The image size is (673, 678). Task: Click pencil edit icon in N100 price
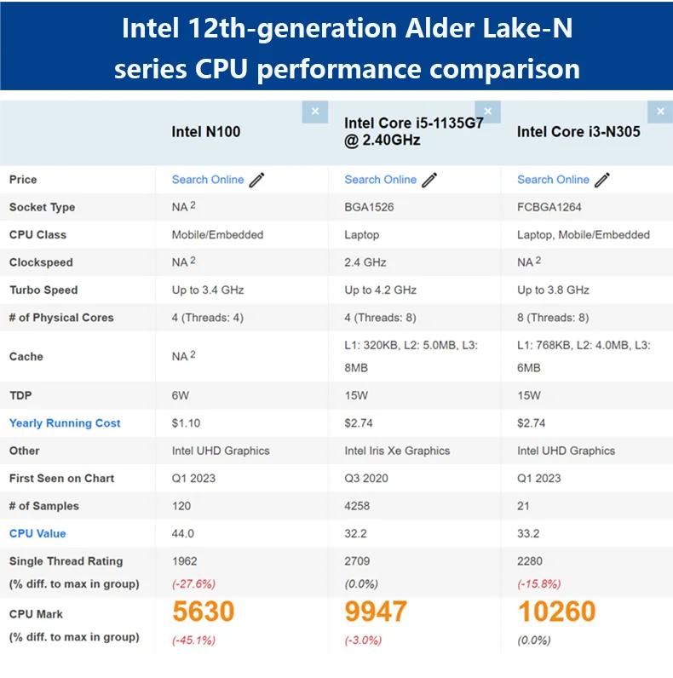point(257,180)
